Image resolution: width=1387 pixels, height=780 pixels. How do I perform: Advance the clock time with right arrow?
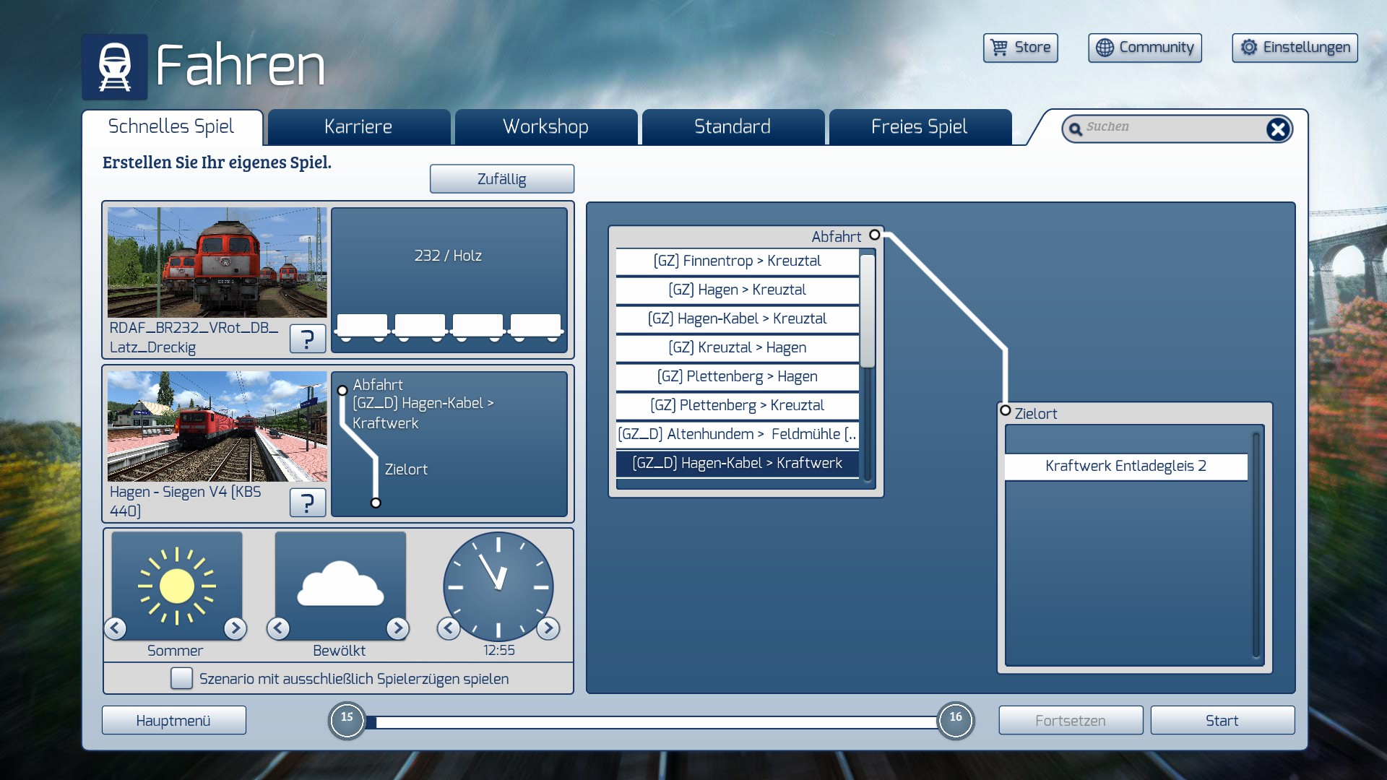(x=548, y=628)
